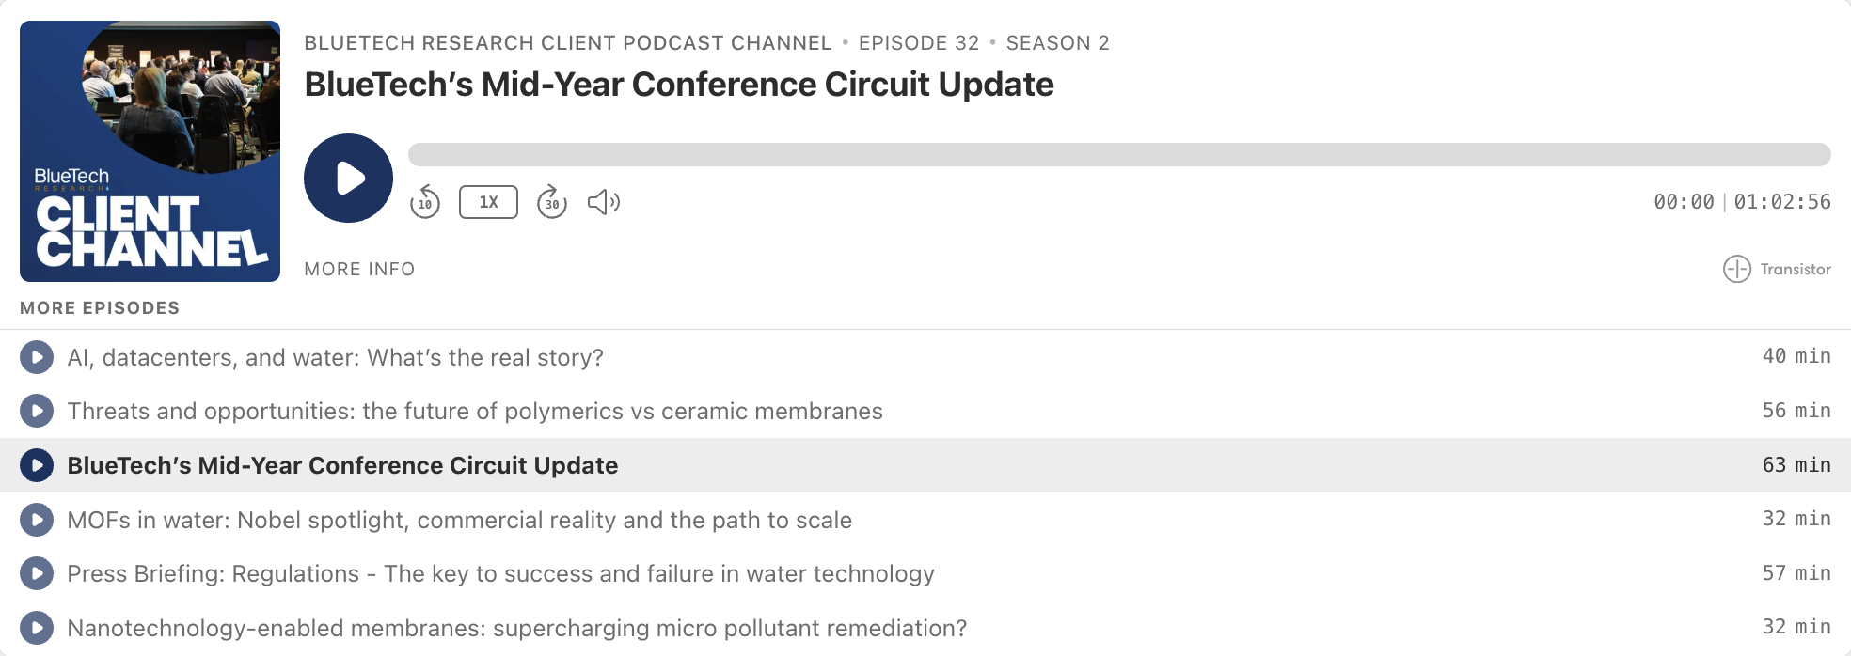The width and height of the screenshot is (1851, 656).
Task: Play the AI, datacenters, and water episode icon
Action: click(x=37, y=357)
